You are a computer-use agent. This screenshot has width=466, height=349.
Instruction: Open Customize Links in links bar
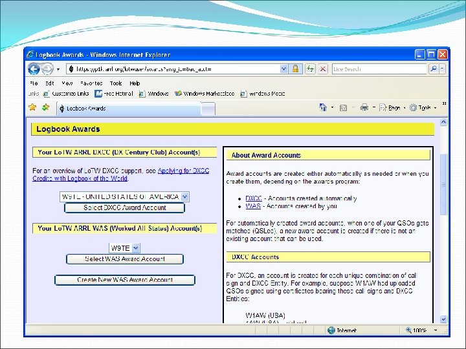tap(66, 94)
